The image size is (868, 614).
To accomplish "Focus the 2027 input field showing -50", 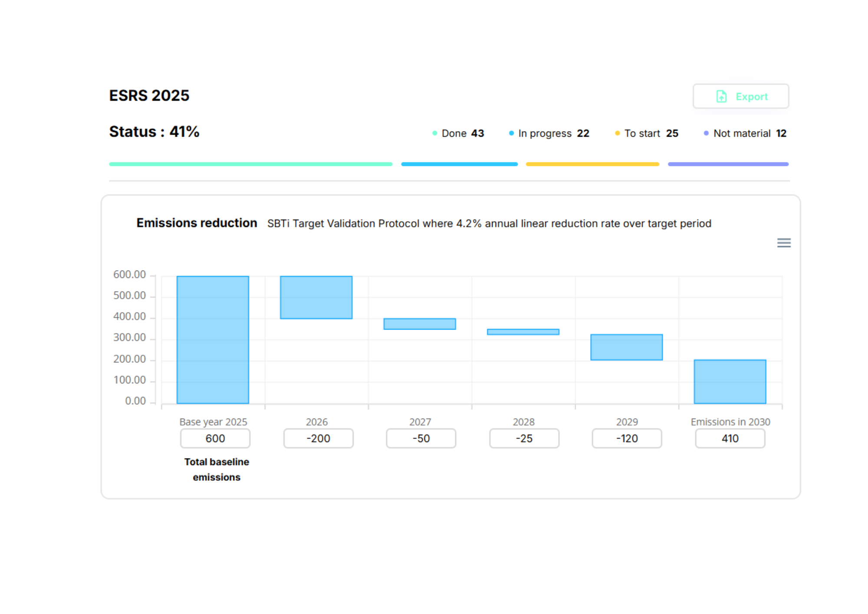I will [421, 439].
